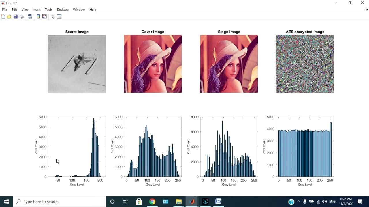Click the 8000 tick on the Stego histogram axis
369x207 pixels.
pos(195,117)
